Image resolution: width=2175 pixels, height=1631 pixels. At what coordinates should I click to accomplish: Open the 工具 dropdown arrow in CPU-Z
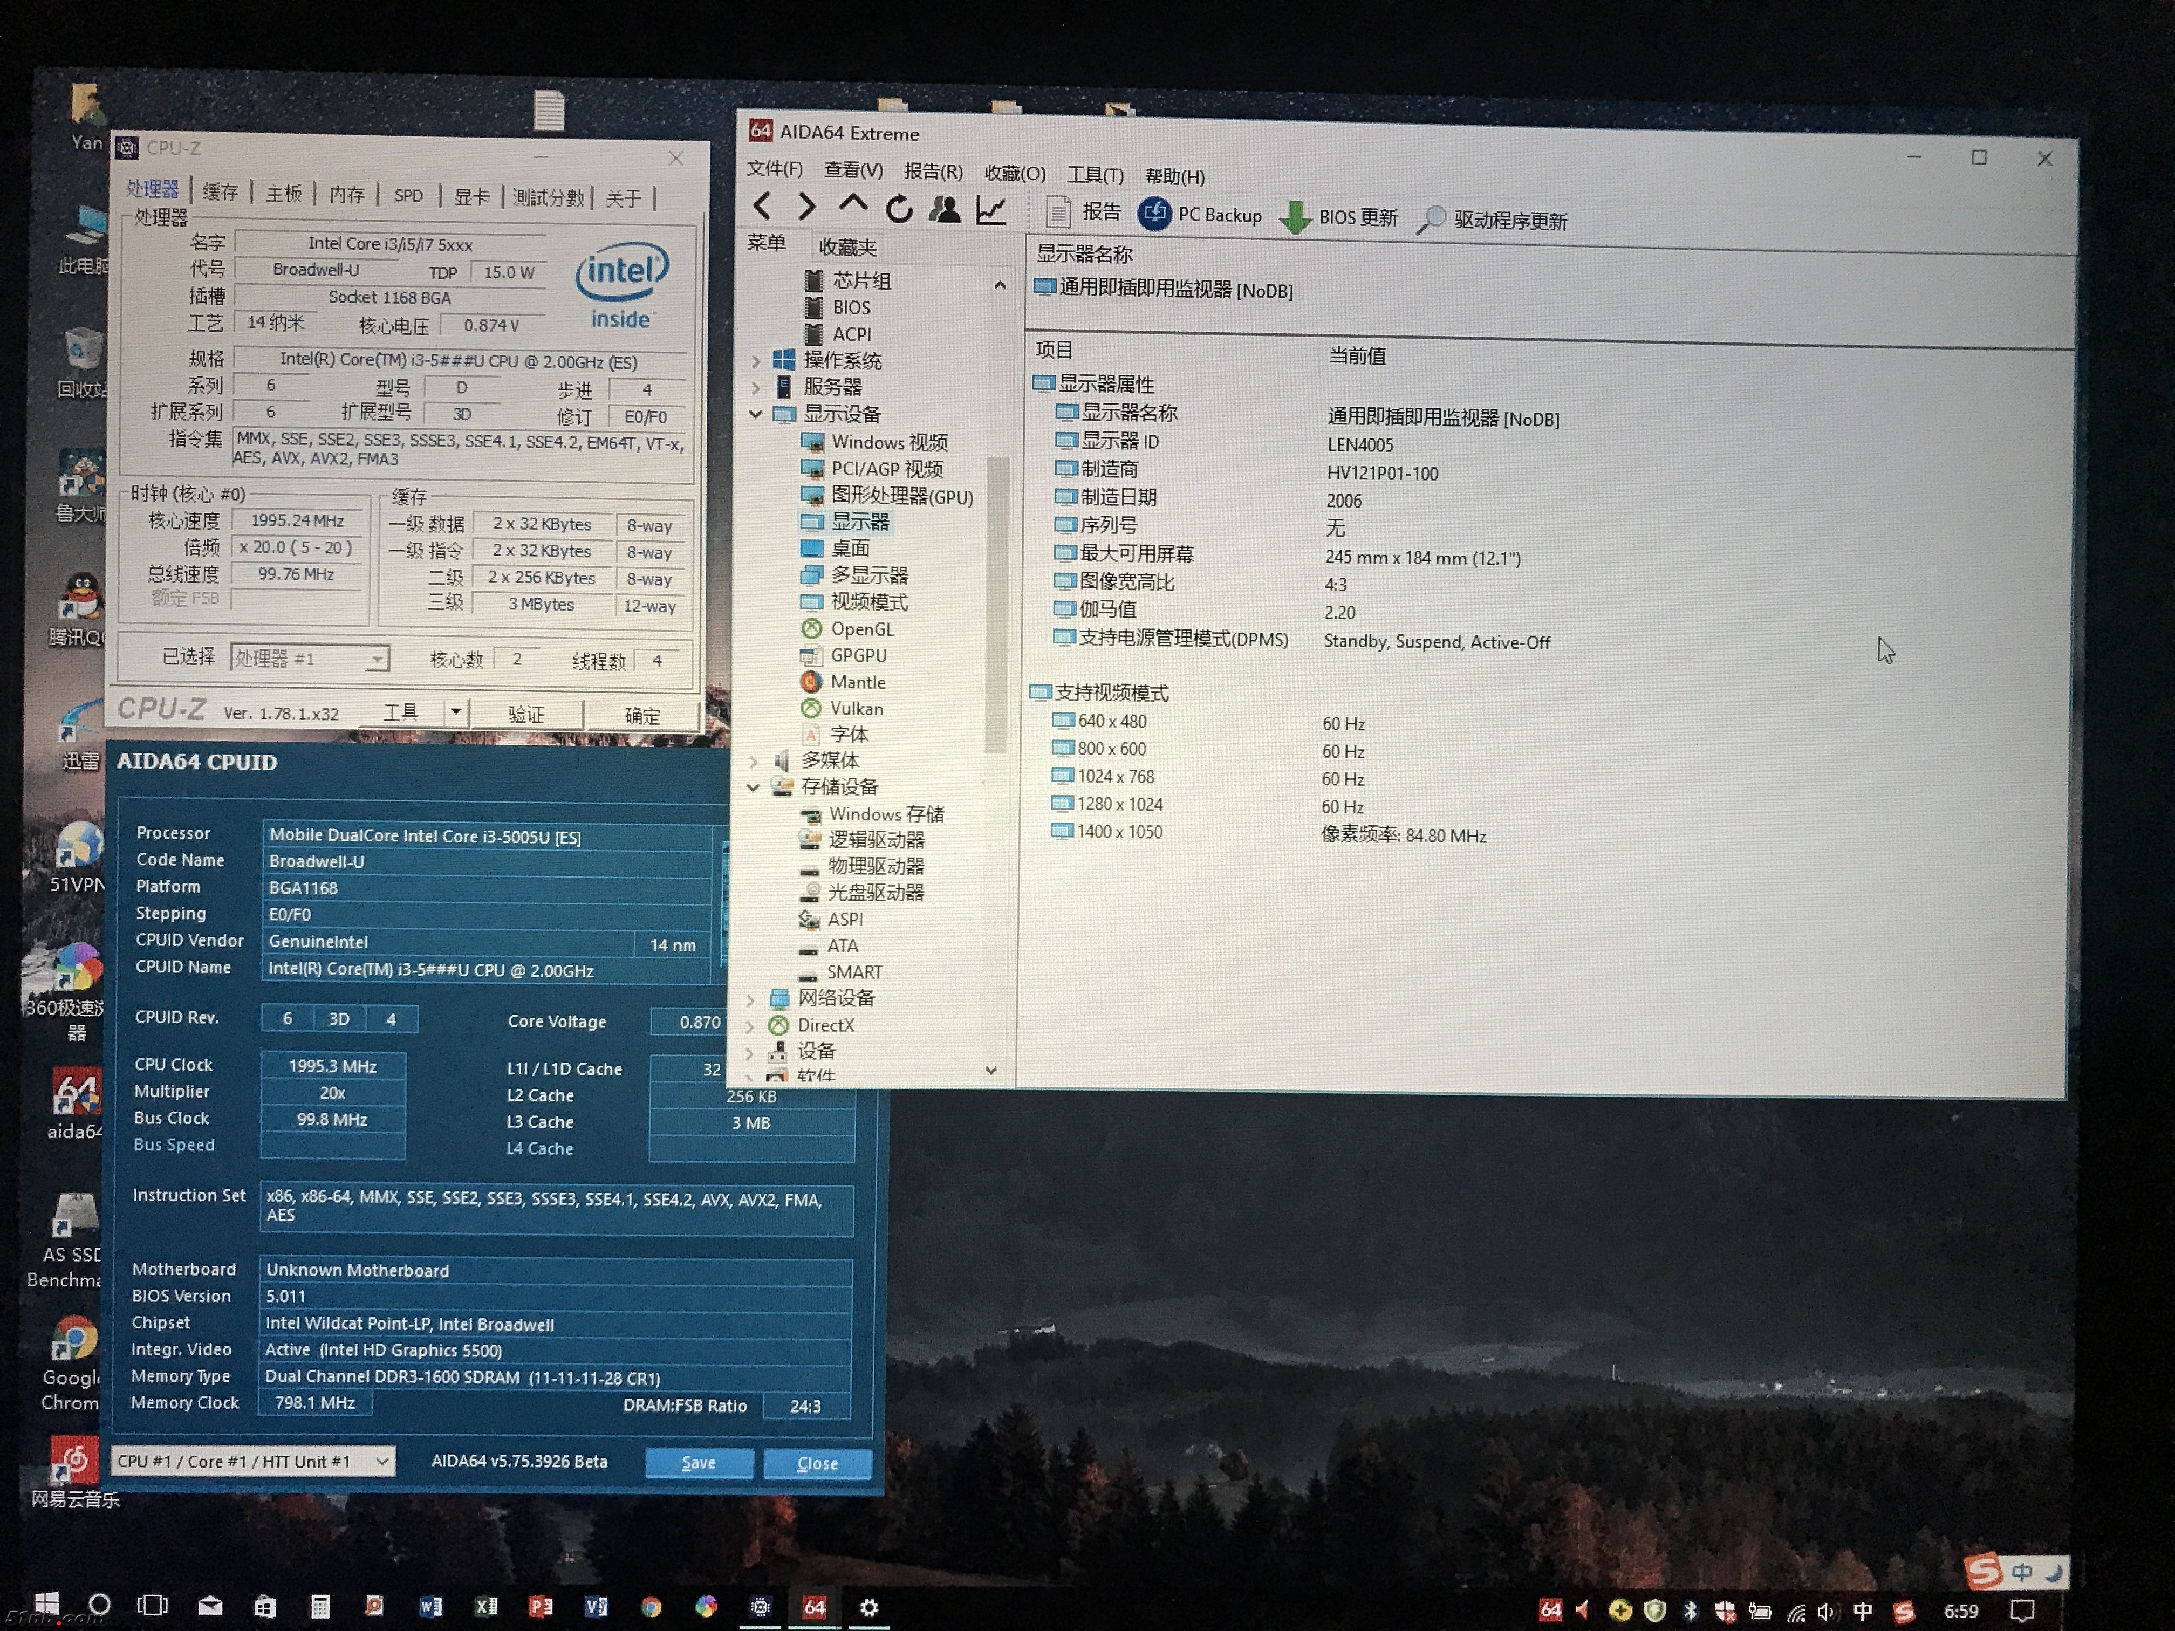[x=455, y=712]
